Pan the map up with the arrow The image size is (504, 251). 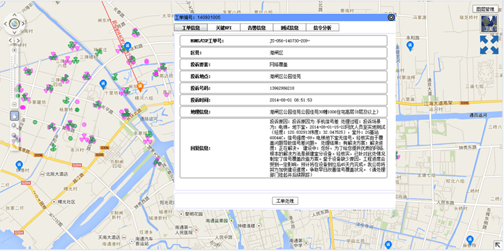pos(14,15)
